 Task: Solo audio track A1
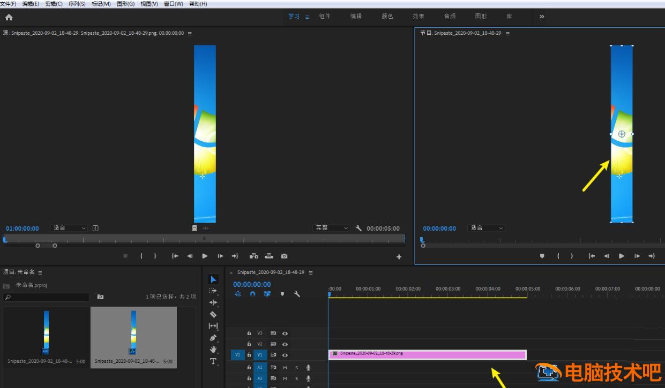pyautogui.click(x=296, y=368)
